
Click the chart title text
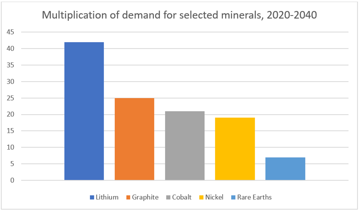(179, 15)
